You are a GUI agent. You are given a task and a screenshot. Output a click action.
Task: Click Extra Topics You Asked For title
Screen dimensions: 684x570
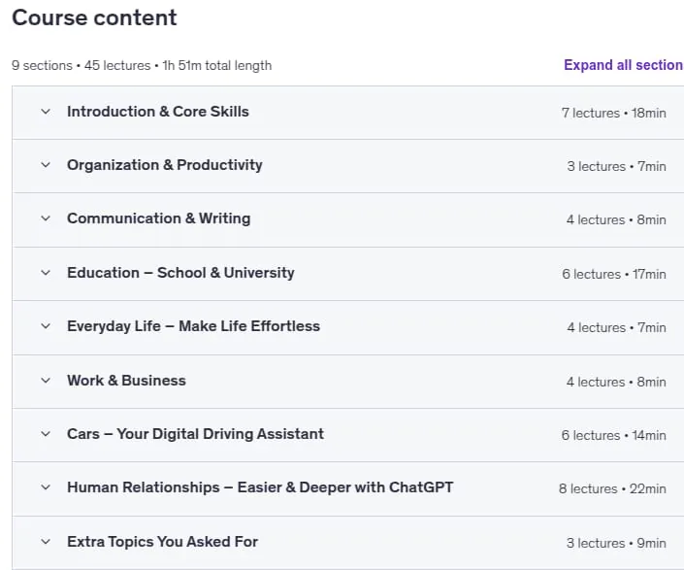click(162, 542)
